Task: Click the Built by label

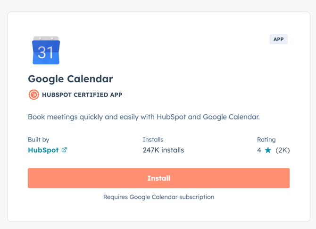Action: (39, 140)
